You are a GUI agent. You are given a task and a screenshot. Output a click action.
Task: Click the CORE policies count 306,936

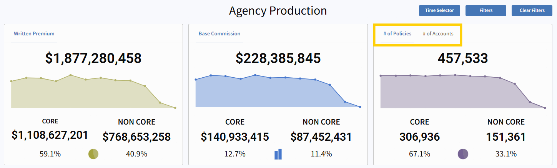pyautogui.click(x=419, y=136)
